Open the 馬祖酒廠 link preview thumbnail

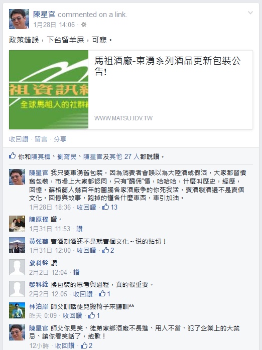point(49,90)
